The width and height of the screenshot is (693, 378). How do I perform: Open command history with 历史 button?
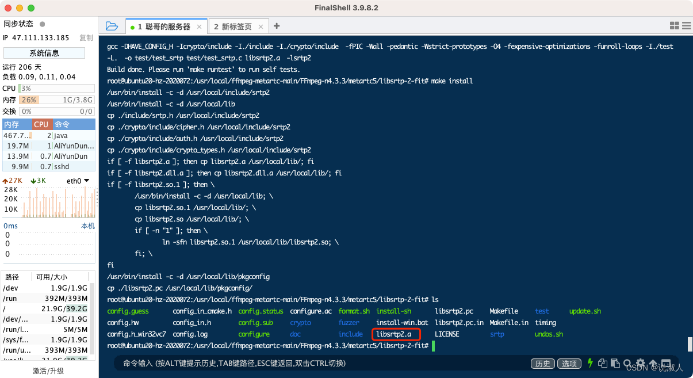pyautogui.click(x=542, y=363)
